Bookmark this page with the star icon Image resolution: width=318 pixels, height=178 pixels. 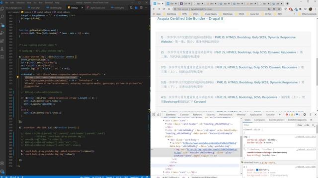tap(279, 9)
